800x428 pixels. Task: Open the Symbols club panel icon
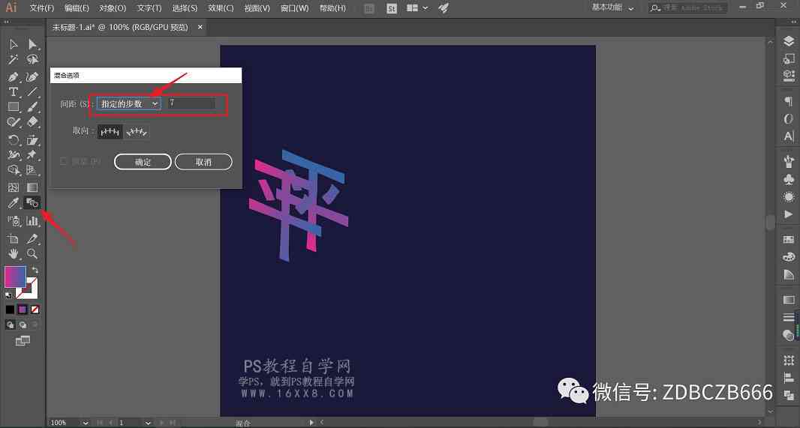point(789,179)
